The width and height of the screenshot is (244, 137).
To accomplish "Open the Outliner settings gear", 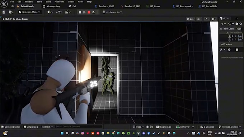I will [x=241, y=24].
